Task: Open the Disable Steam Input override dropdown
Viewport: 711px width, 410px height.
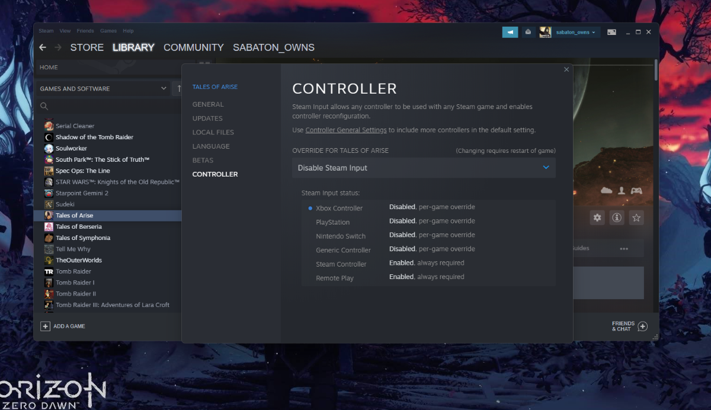Action: (x=424, y=168)
